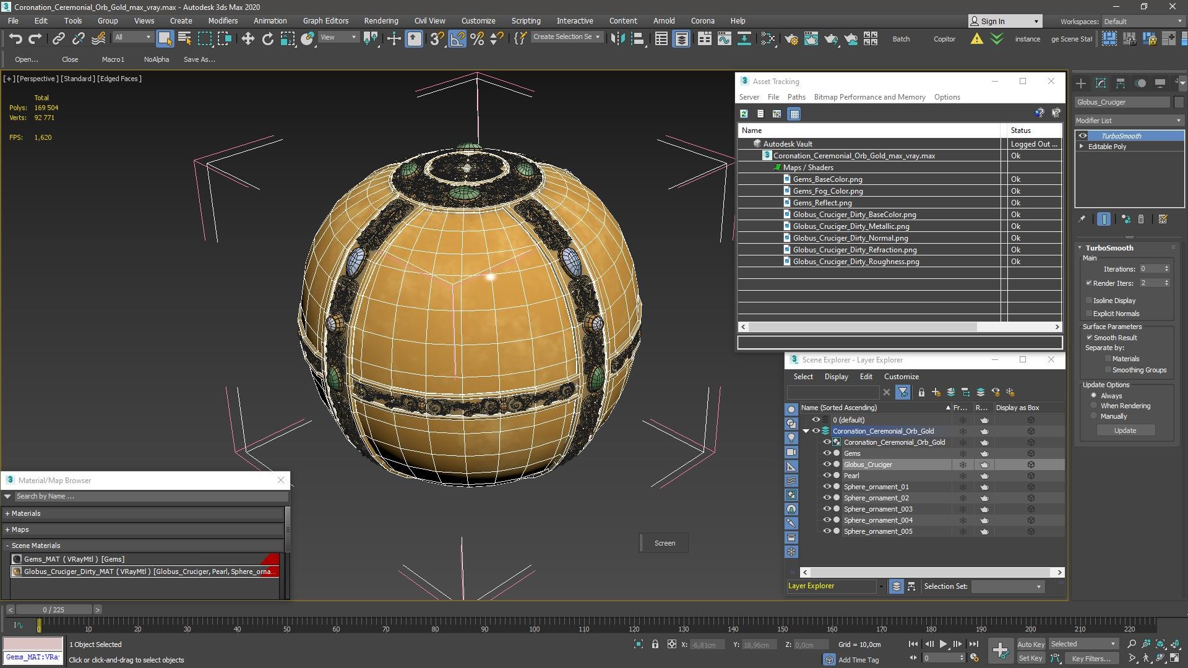Click Configure Modifier Sets icon

pyautogui.click(x=1163, y=219)
